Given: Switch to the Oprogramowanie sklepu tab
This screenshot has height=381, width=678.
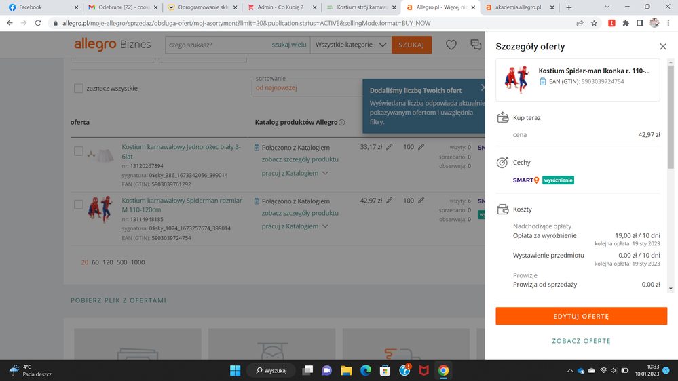Looking at the screenshot, I should click(x=202, y=7).
